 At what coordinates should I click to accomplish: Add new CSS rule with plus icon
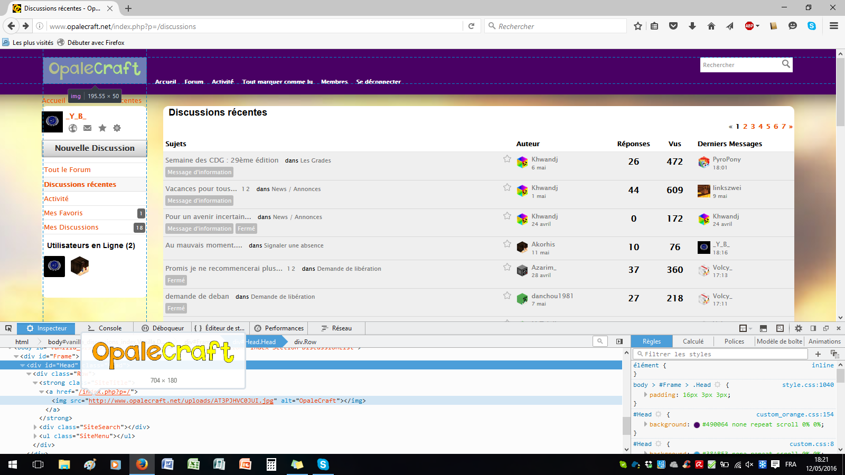(818, 354)
